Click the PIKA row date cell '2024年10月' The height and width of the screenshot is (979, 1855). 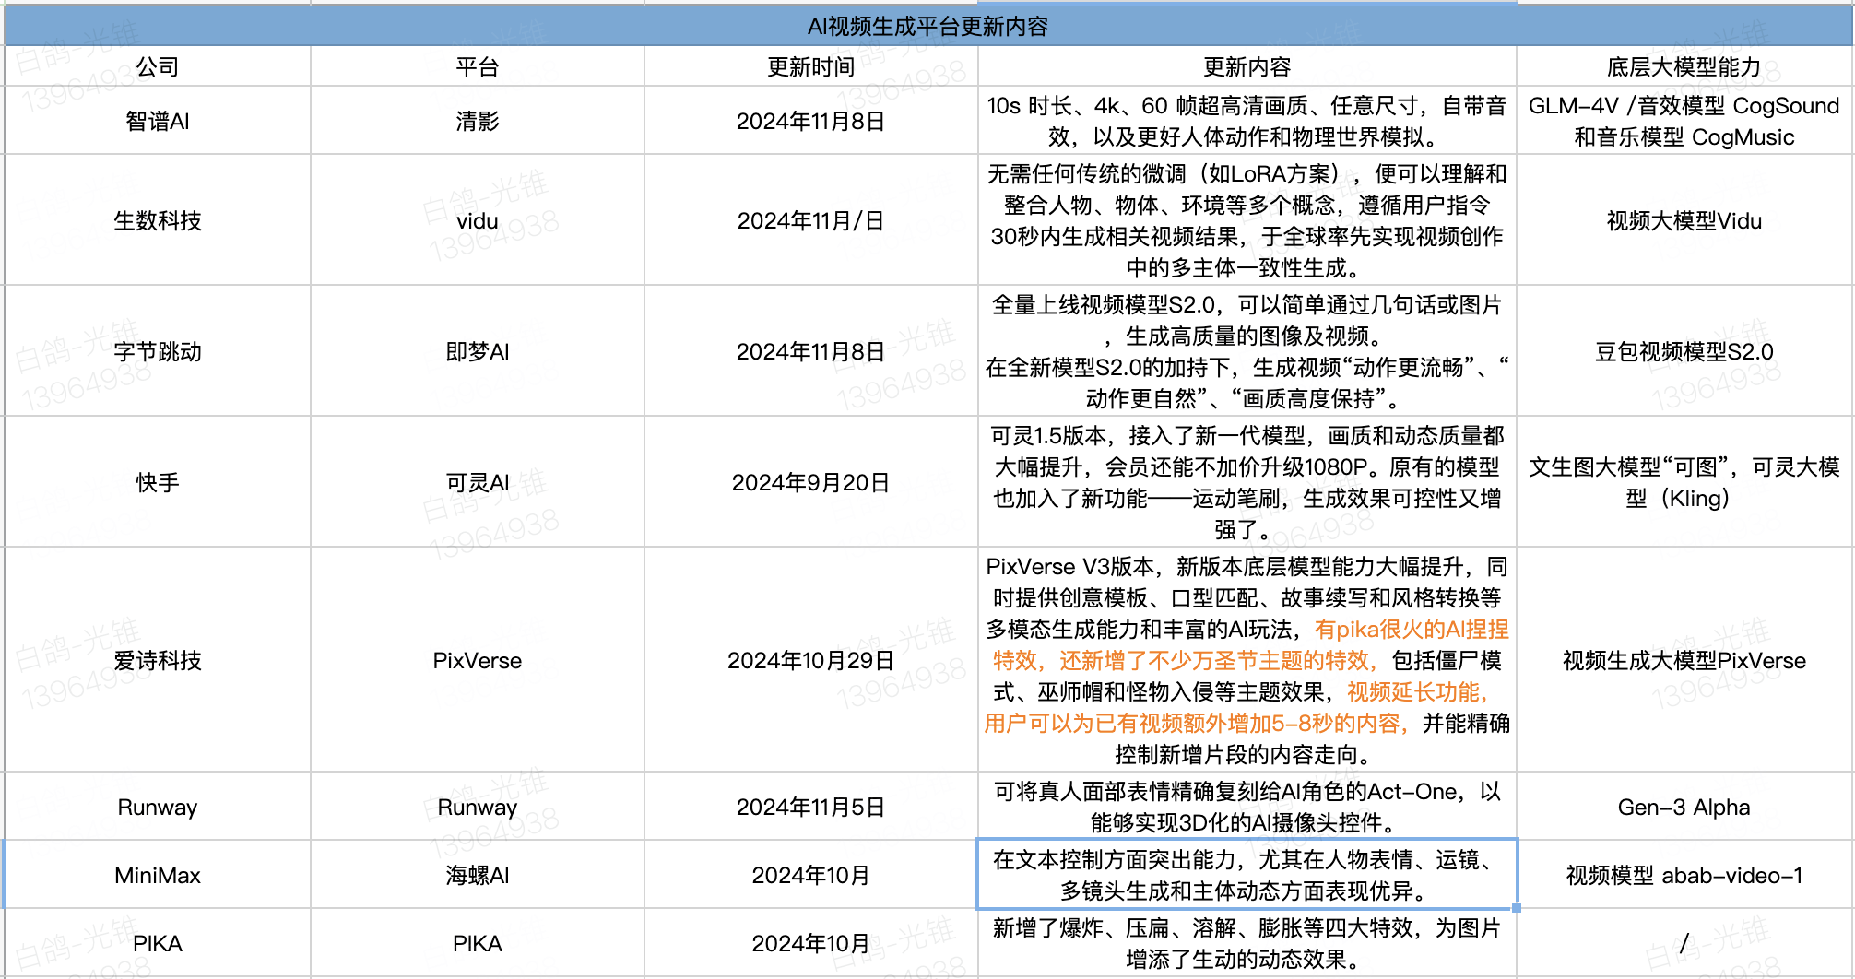point(811,943)
